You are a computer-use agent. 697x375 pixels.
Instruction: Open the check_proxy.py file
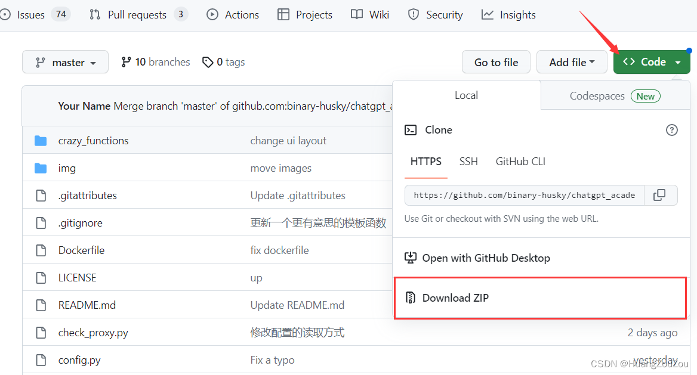[x=93, y=333]
